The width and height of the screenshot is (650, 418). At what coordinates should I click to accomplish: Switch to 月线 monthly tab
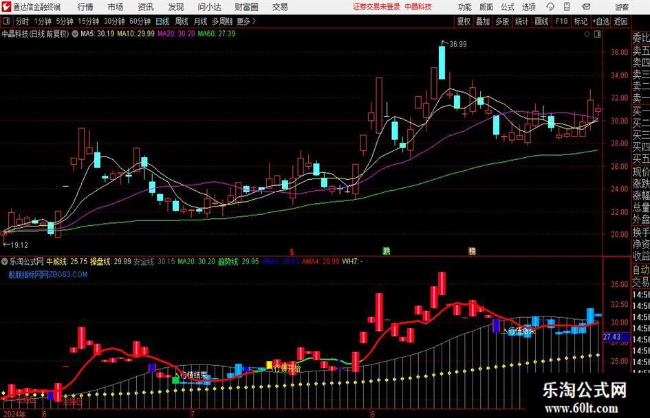point(200,21)
